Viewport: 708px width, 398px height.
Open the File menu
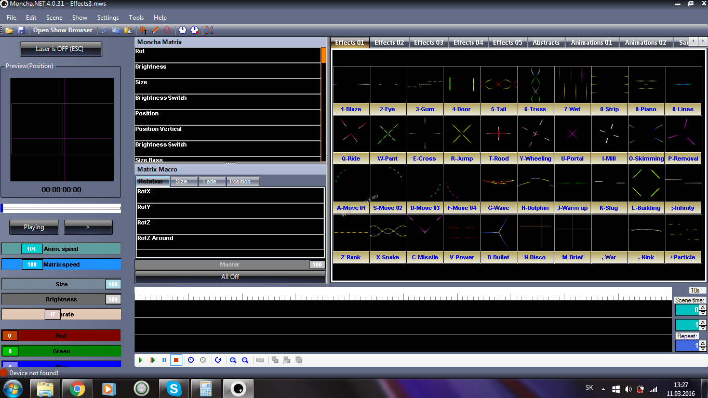point(11,18)
